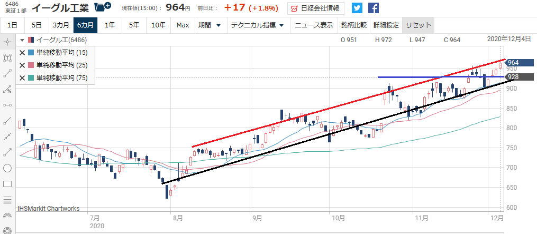Switch chart range to 1日
The image size is (537, 234).
(12, 25)
